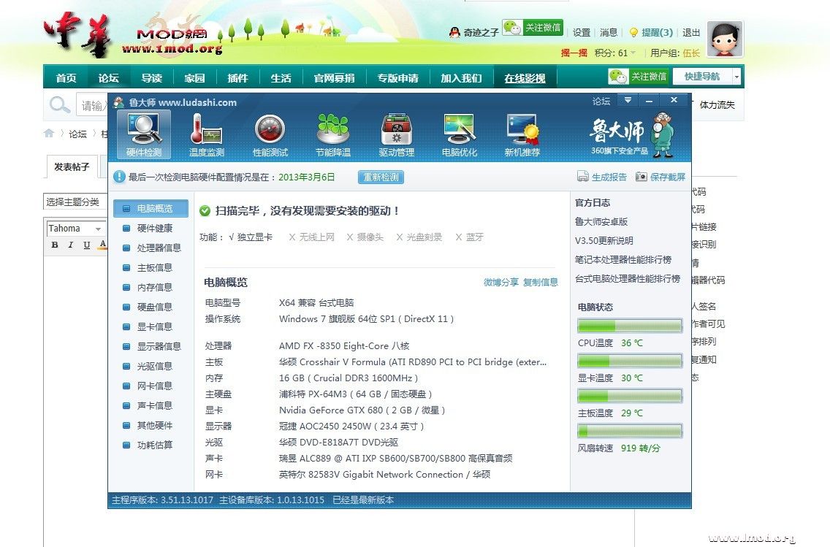830x547 pixels.
Task: Switch to the 发表帖子 tab
Action: (x=72, y=167)
